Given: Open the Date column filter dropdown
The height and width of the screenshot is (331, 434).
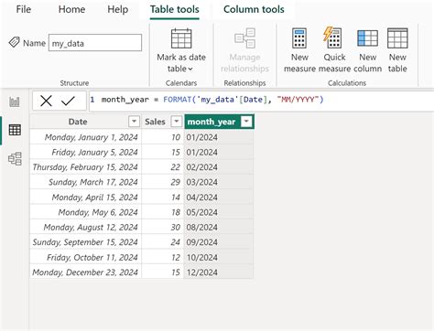Looking at the screenshot, I should (134, 122).
